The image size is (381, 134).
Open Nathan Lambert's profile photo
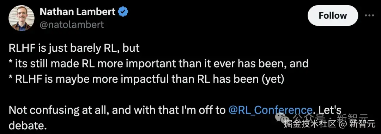coord(22,18)
